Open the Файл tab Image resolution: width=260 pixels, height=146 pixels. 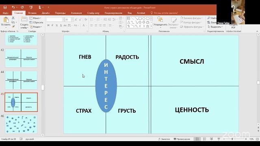click(5, 13)
